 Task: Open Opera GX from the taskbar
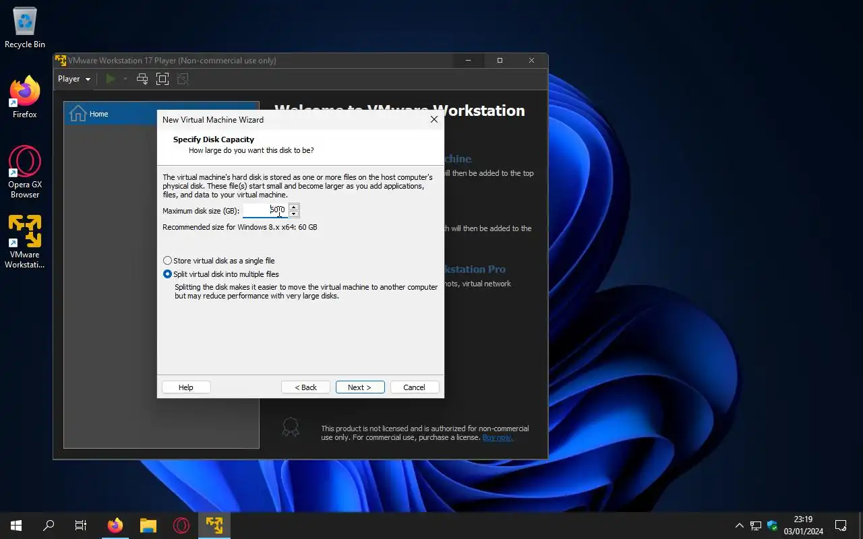tap(181, 526)
